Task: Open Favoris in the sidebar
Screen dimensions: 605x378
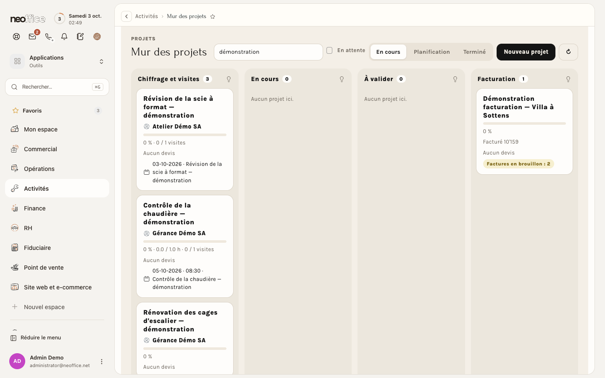Action: (x=57, y=110)
